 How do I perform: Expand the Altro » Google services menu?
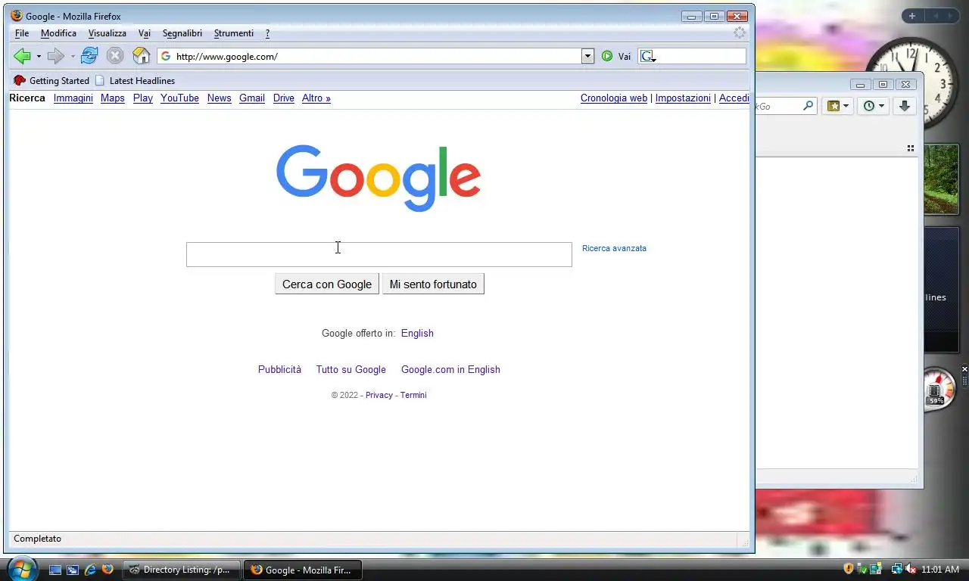(316, 98)
